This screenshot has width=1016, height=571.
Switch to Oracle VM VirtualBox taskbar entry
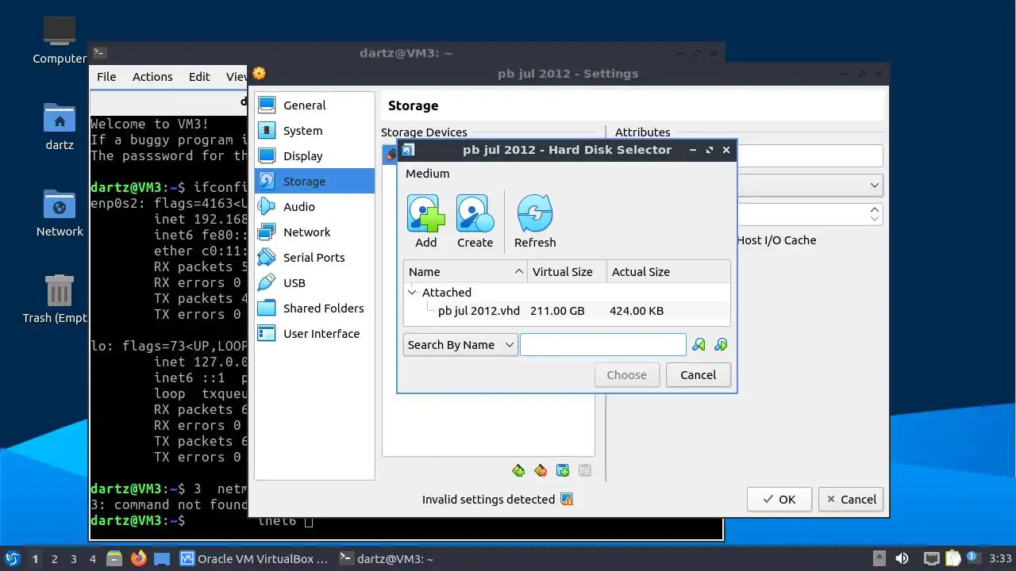(x=254, y=559)
